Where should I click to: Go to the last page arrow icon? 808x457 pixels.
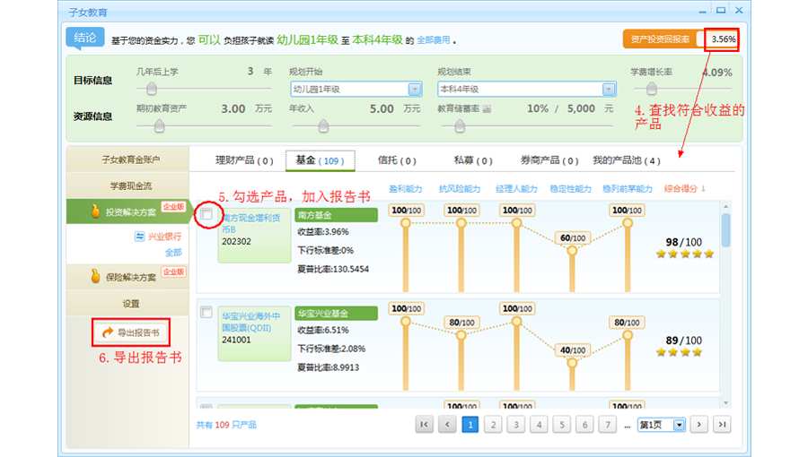(x=722, y=424)
